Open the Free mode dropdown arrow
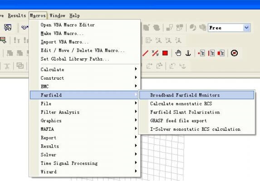 246,28
